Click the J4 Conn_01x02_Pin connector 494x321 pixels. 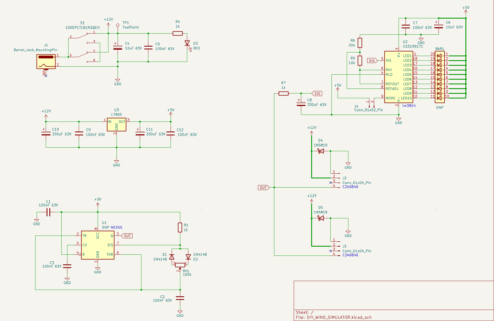tap(371, 103)
